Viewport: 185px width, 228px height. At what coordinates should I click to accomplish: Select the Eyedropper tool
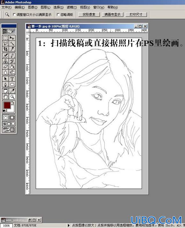pos(12,91)
